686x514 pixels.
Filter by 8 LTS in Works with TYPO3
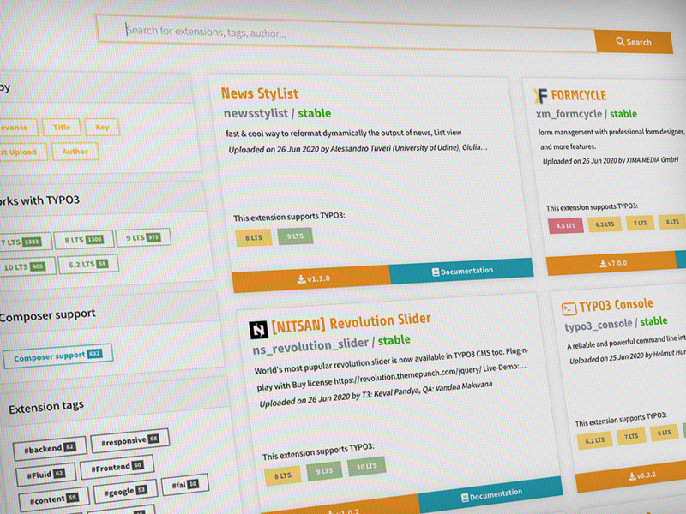(84, 240)
